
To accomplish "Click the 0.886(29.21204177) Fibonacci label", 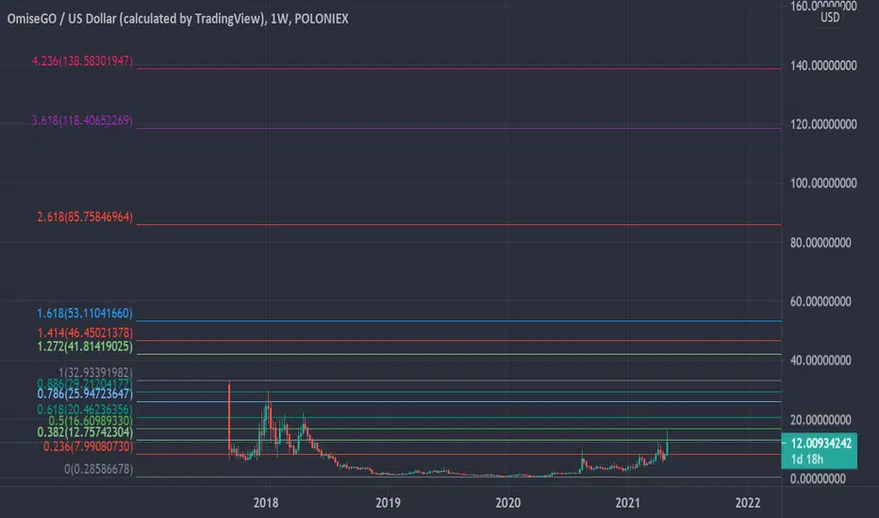I will click(85, 383).
